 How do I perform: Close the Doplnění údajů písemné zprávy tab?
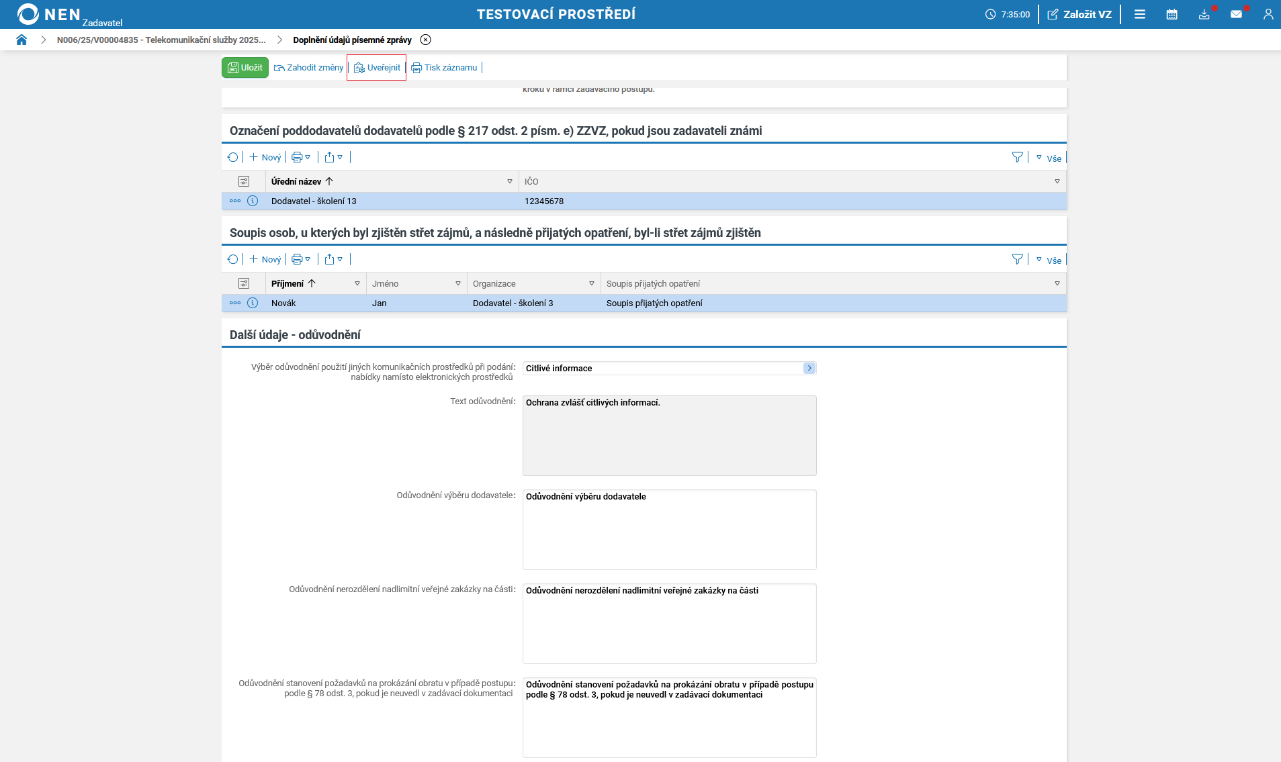[x=425, y=40]
